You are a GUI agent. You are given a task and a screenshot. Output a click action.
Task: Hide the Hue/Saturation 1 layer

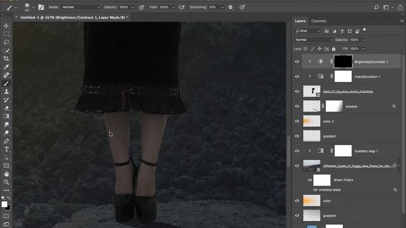click(297, 77)
